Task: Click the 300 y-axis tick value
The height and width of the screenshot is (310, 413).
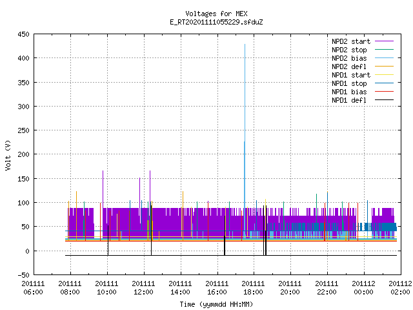Action: coord(23,107)
